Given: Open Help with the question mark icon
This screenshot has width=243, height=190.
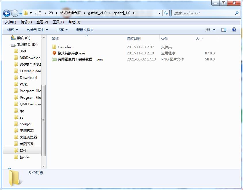Looking at the screenshot, I should [x=234, y=30].
